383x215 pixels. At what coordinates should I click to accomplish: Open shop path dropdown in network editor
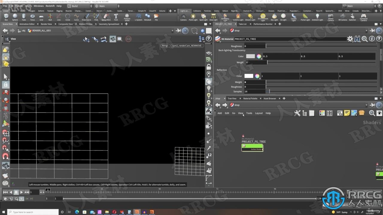tap(366, 105)
